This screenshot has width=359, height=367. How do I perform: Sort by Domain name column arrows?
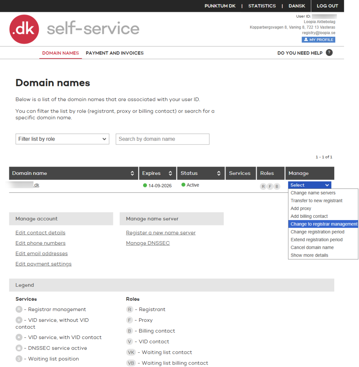tap(132, 173)
